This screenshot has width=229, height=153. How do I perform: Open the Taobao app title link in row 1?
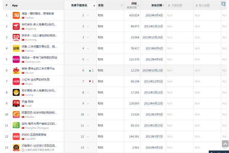tap(38, 14)
